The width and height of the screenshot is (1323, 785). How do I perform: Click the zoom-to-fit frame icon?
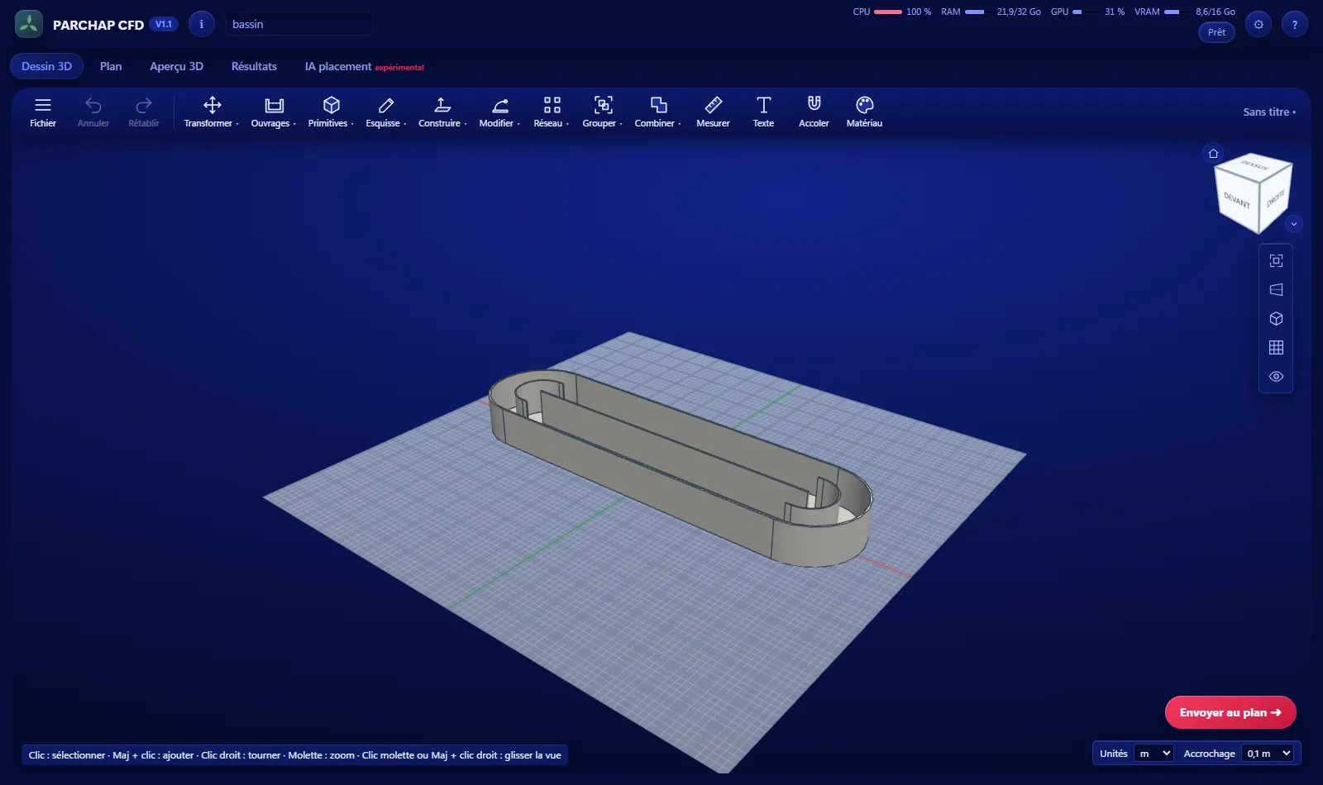point(1276,260)
